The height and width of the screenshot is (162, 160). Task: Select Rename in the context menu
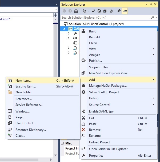[x=118, y=136]
